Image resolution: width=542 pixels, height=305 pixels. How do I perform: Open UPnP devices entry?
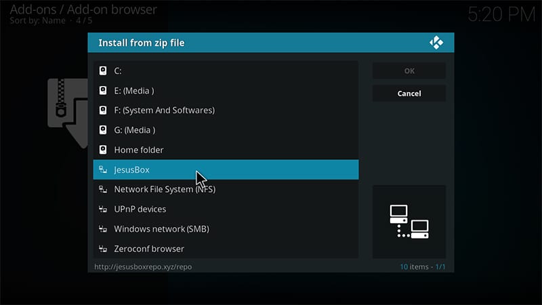(x=226, y=209)
